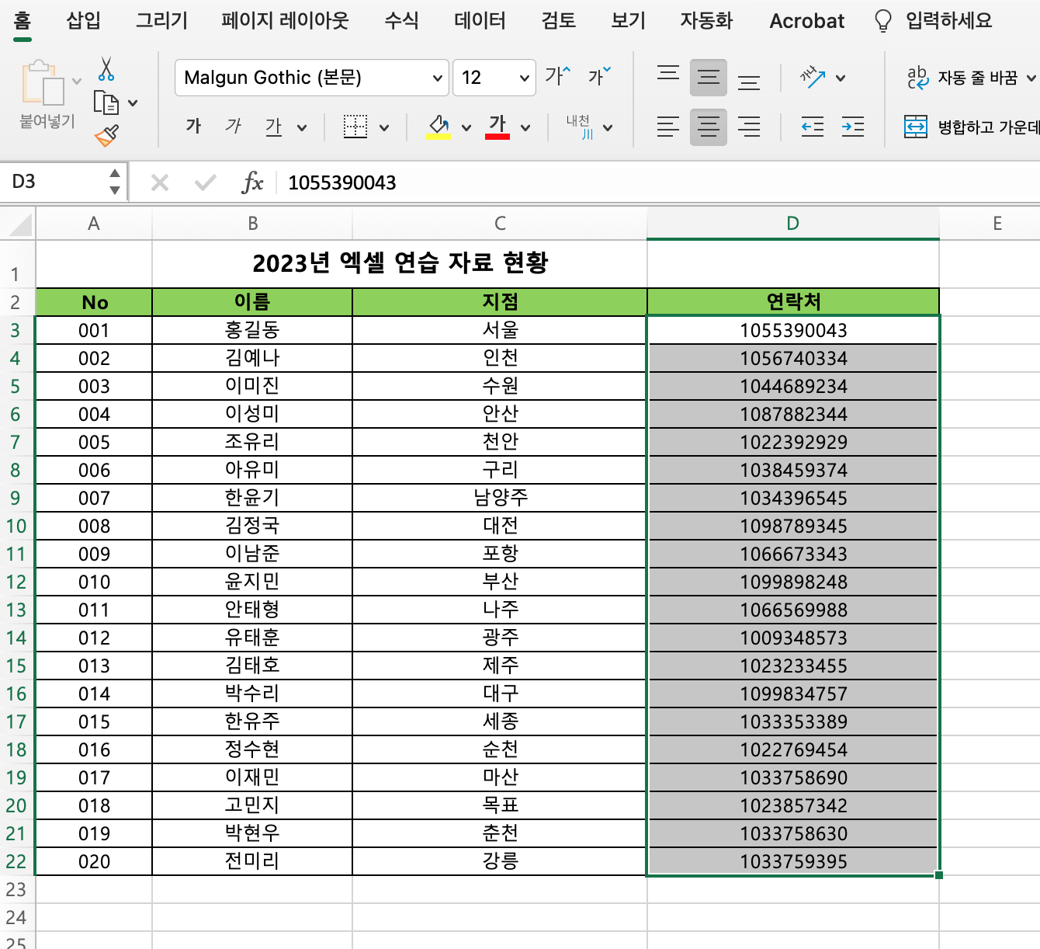Viewport: 1040px width, 949px height.
Task: Open the 자동화 ribbon tab
Action: click(706, 21)
